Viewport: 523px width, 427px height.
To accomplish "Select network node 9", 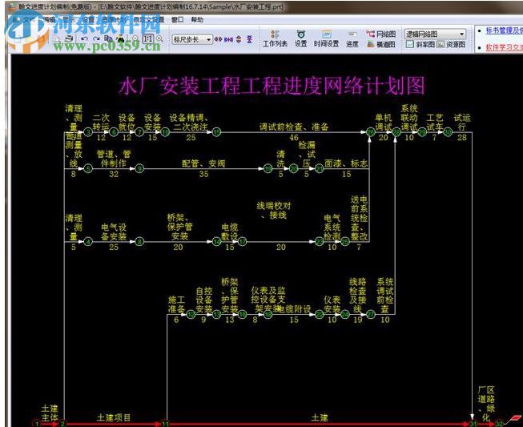I will click(x=139, y=169).
